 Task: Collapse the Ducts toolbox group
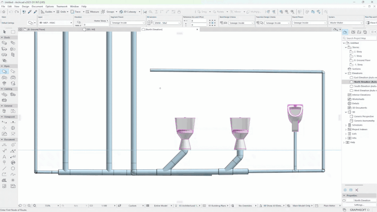click(2, 37)
